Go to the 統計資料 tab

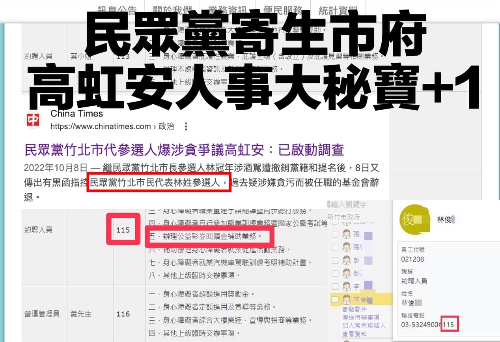[x=338, y=10]
